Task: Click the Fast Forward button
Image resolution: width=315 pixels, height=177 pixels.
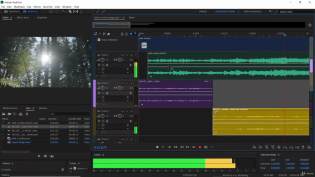Action: (x=188, y=147)
